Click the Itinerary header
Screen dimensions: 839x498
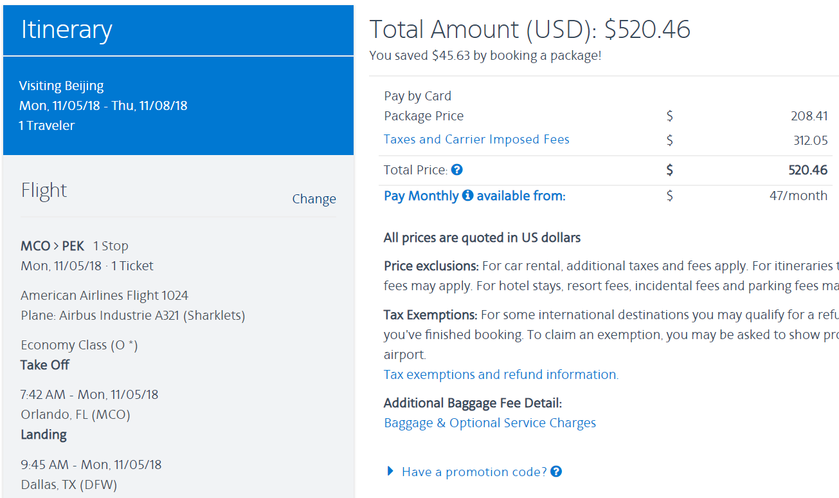[x=67, y=30]
